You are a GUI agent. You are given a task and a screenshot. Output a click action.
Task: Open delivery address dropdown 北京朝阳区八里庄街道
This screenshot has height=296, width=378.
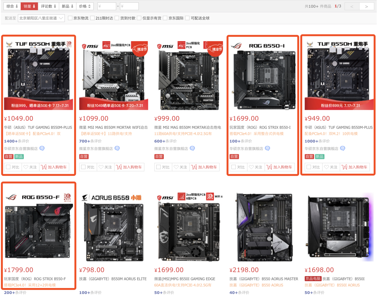point(41,18)
